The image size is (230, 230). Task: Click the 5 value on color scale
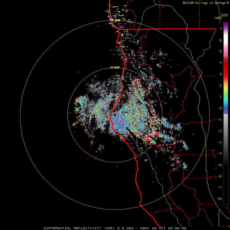point(221,51)
